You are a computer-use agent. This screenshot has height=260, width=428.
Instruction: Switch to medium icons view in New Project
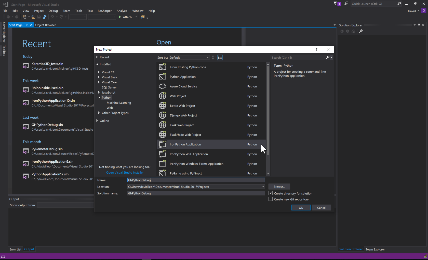[x=214, y=57]
